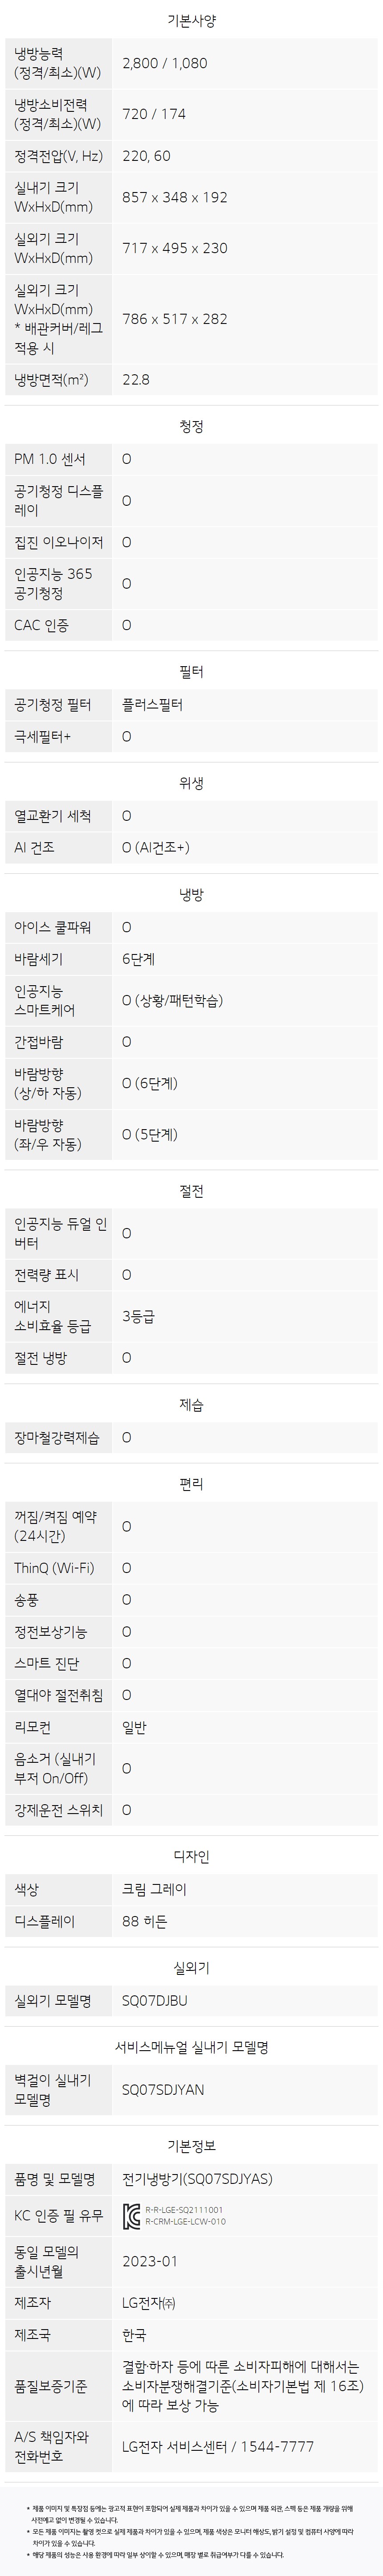Click the 청정 section heading
Screen dimensions: 383x2576
(x=191, y=427)
